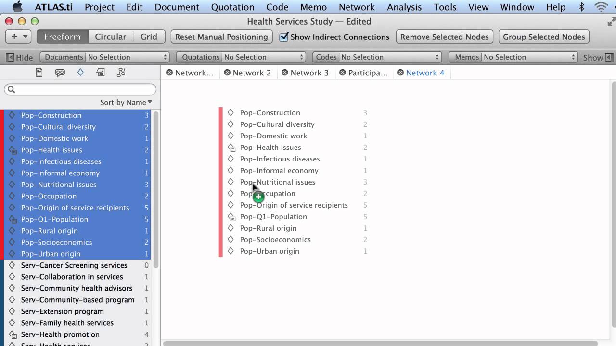The height and width of the screenshot is (346, 616).
Task: Click Pop-Infectious diseases node in network
Action: [x=280, y=159]
